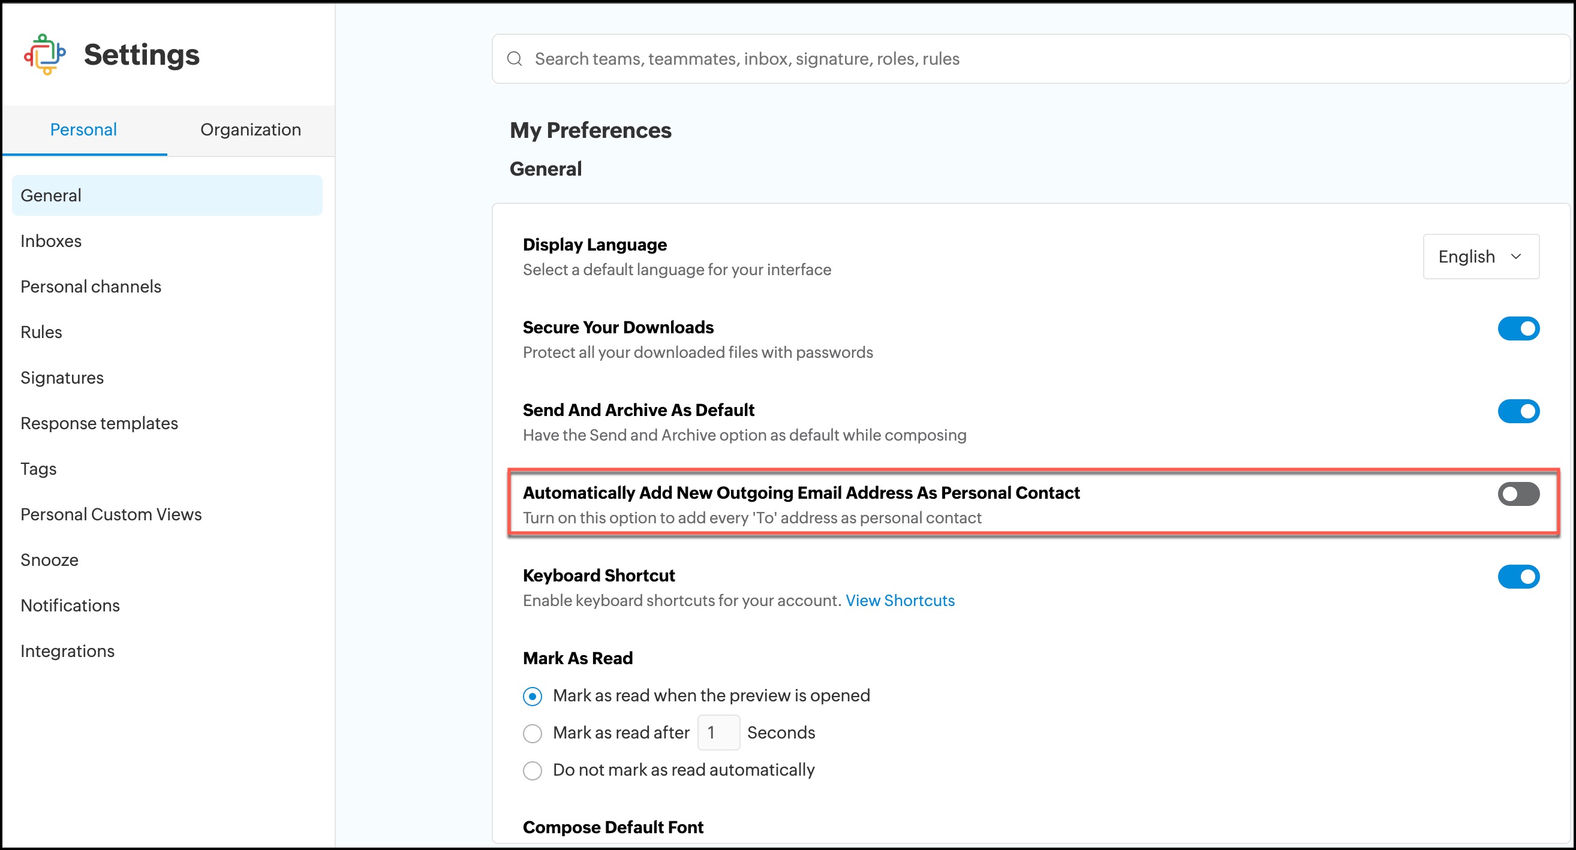The image size is (1576, 850).
Task: Navigate to Notifications settings
Action: pos(70,605)
